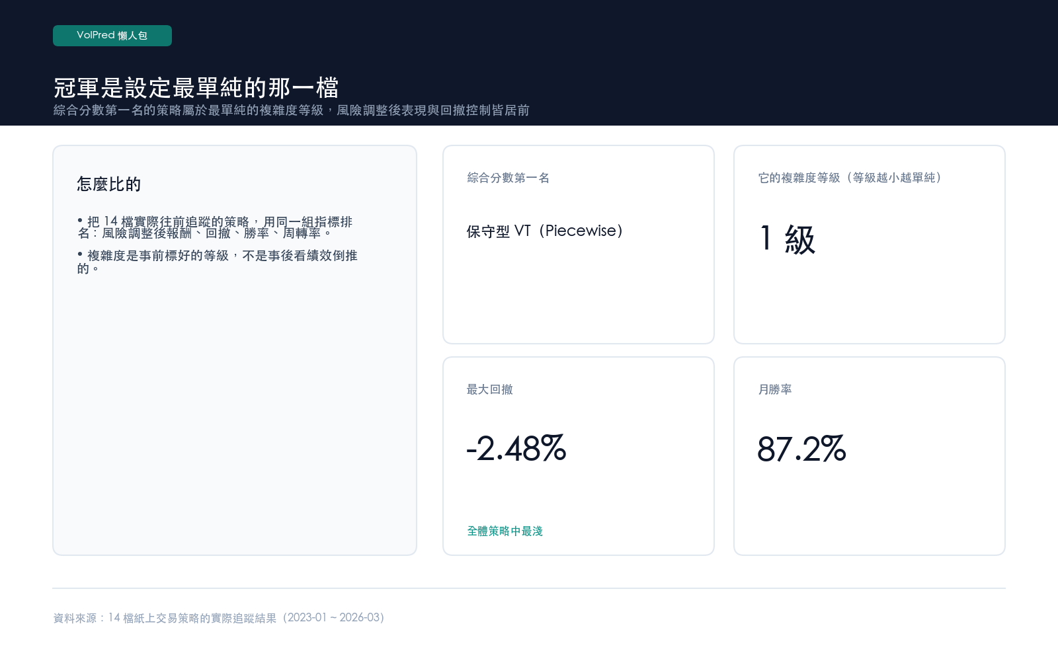
Task: Select the headline 冠軍是設定最單純的那一檔
Action: tap(196, 87)
